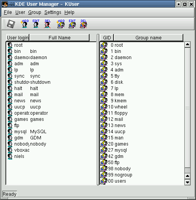Select the nobody user row

51,144
